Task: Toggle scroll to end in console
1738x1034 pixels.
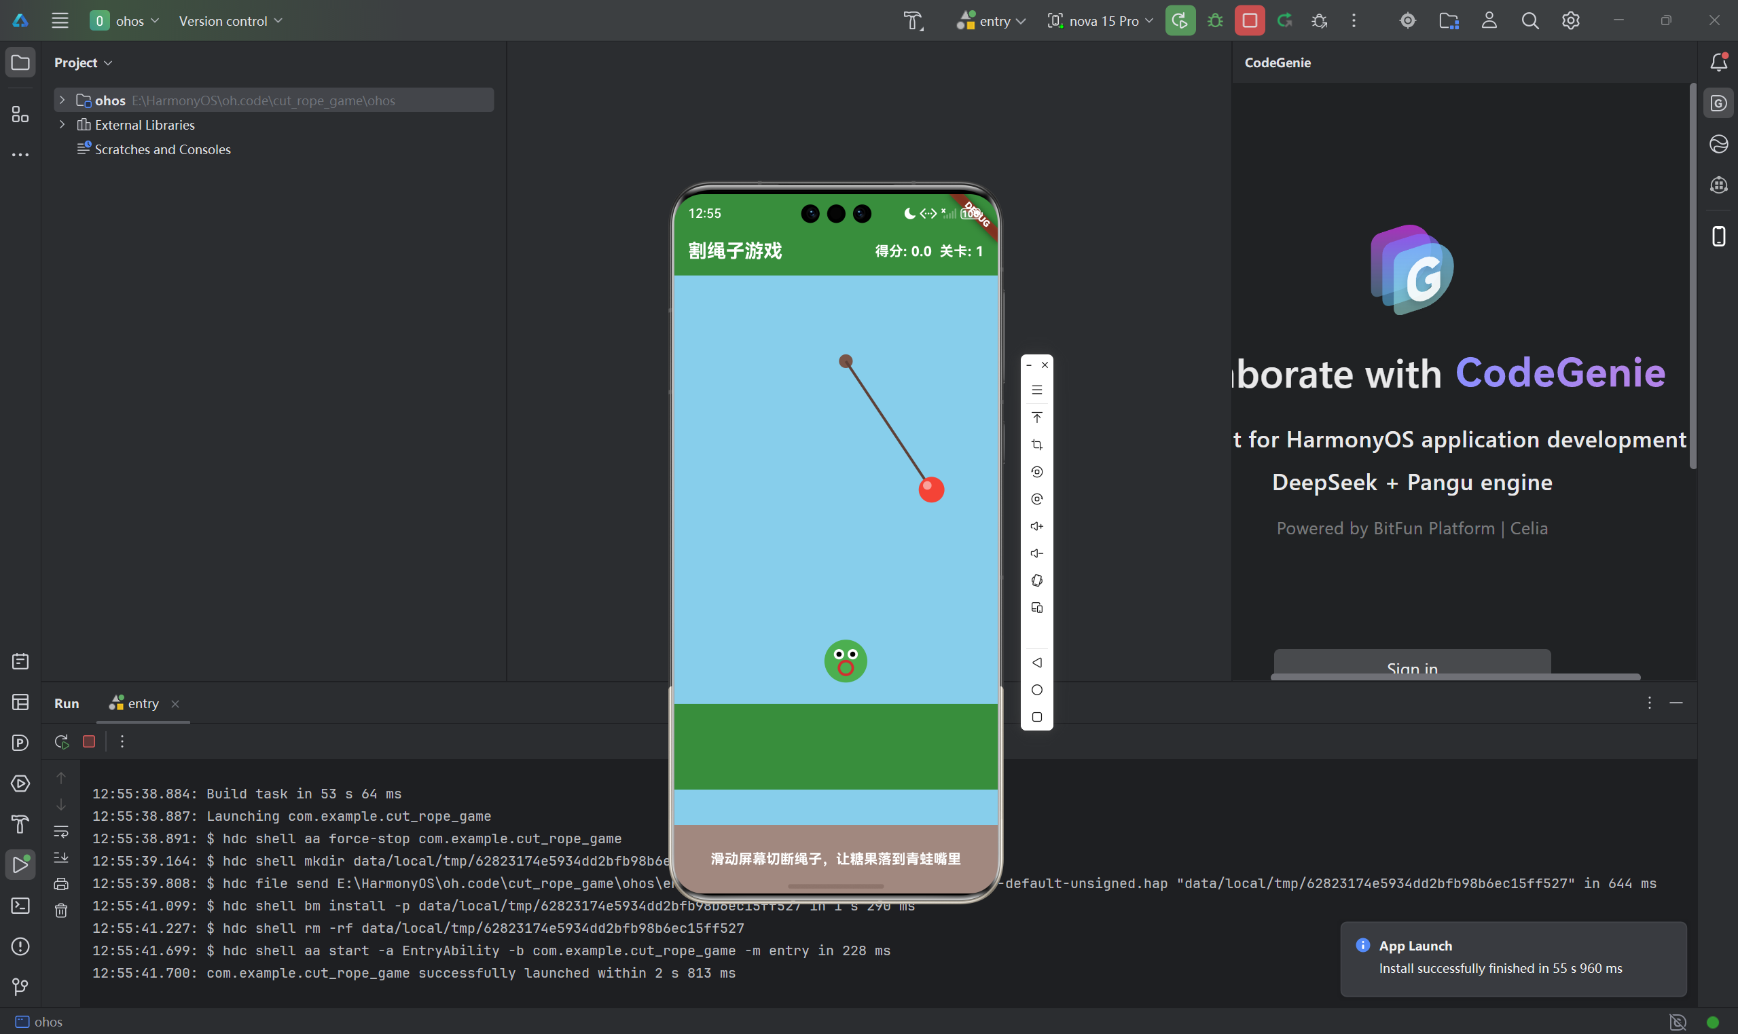Action: click(61, 857)
